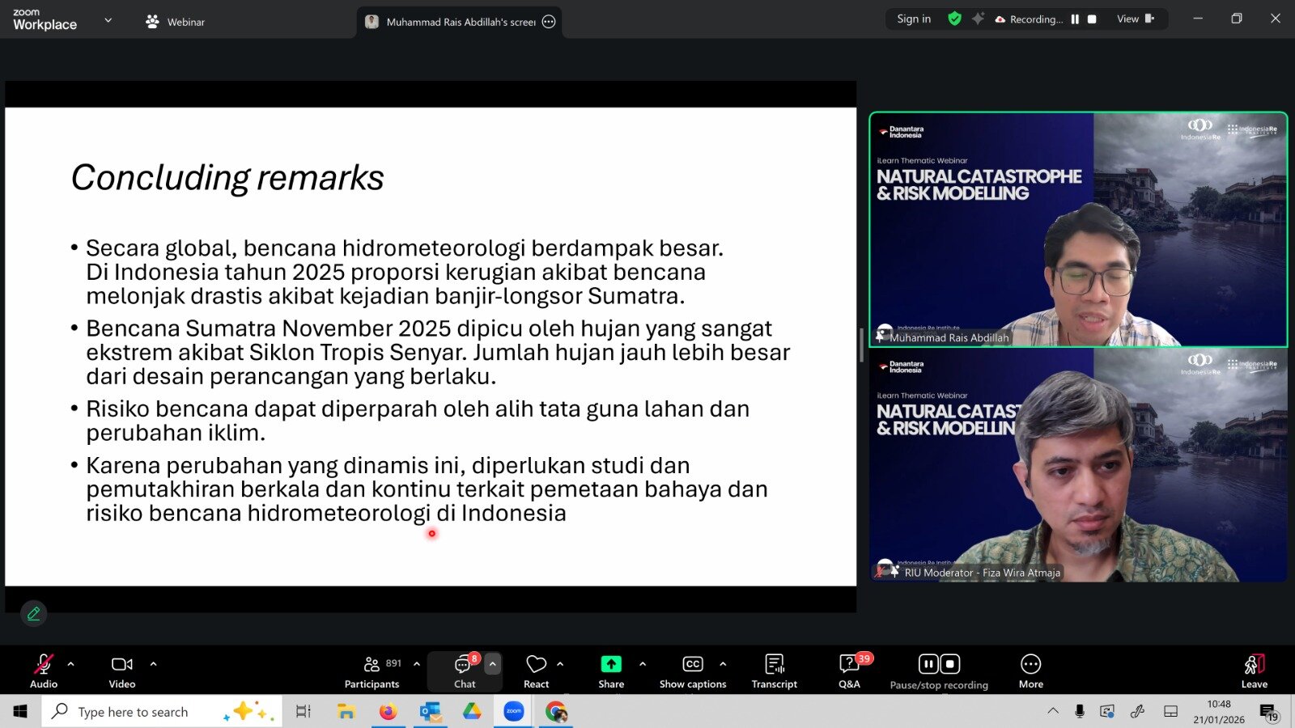Turn on Show captions
This screenshot has width=1295, height=728.
click(x=693, y=671)
